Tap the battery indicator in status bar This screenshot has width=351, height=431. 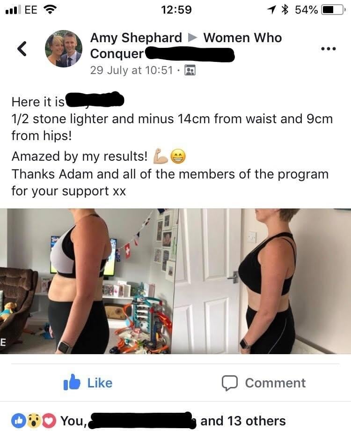tap(333, 10)
